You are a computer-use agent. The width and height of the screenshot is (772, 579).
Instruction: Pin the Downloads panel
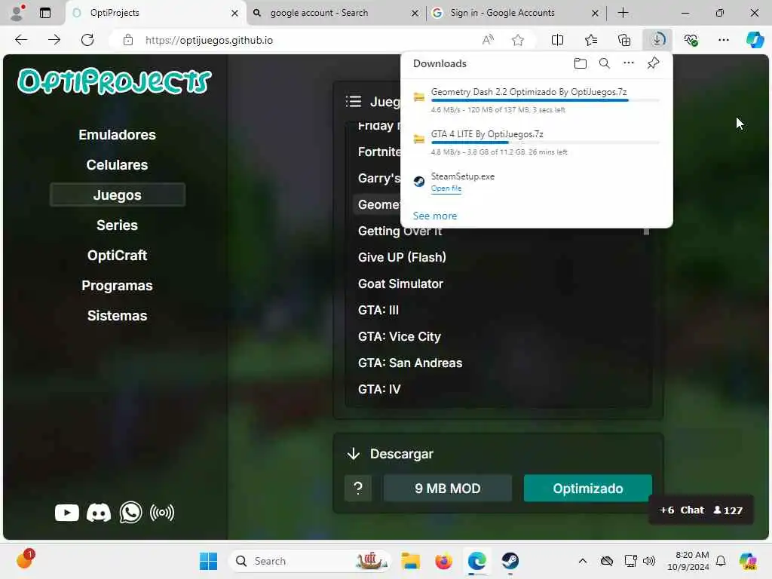pos(653,63)
